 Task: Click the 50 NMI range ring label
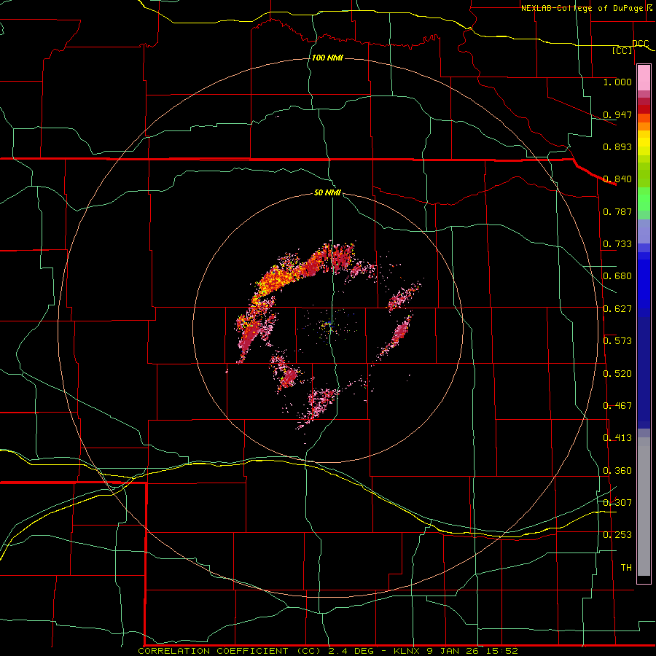327,193
